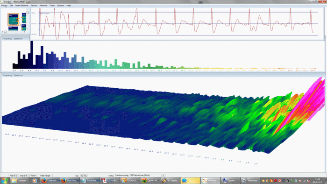Click the FFT element block in design view
The height and width of the screenshot is (184, 327).
coord(13,28)
